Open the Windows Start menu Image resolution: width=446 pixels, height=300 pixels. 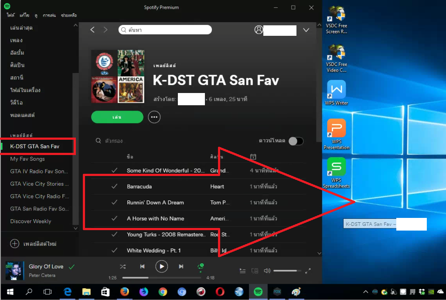[x=10, y=292]
